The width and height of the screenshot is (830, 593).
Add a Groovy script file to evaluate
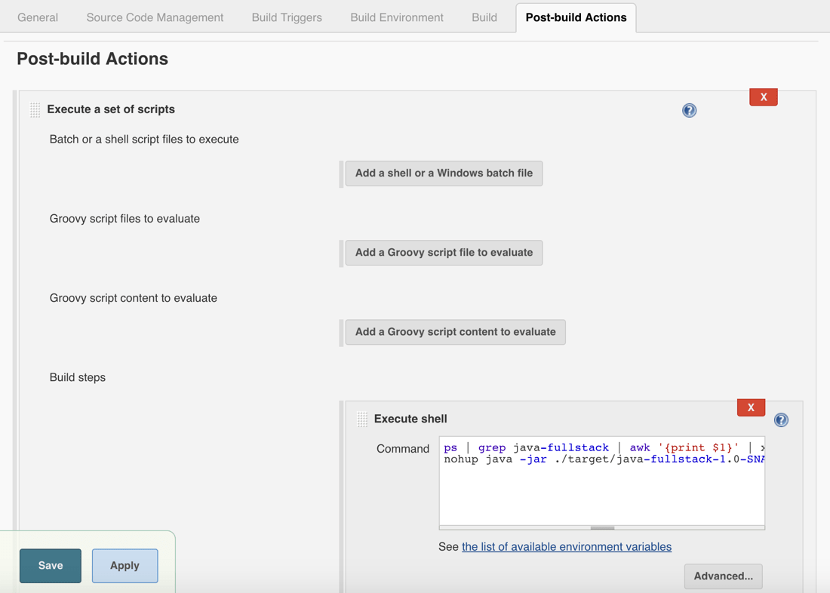(444, 253)
